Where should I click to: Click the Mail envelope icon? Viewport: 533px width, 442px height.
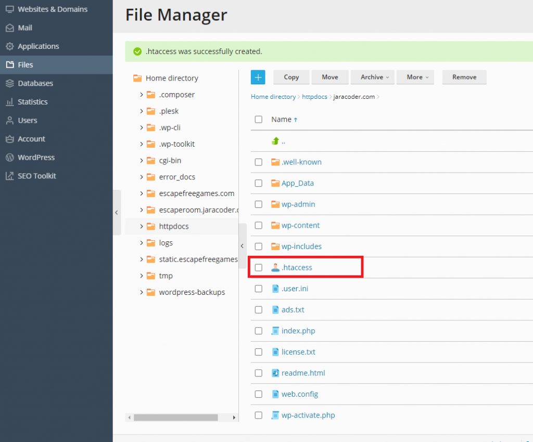pos(9,28)
